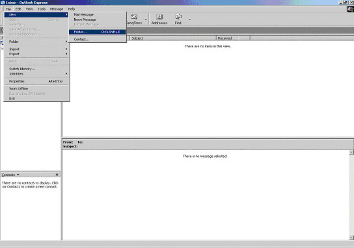Select the highlighted New menu item
This screenshot has width=354, height=248.
36,15
